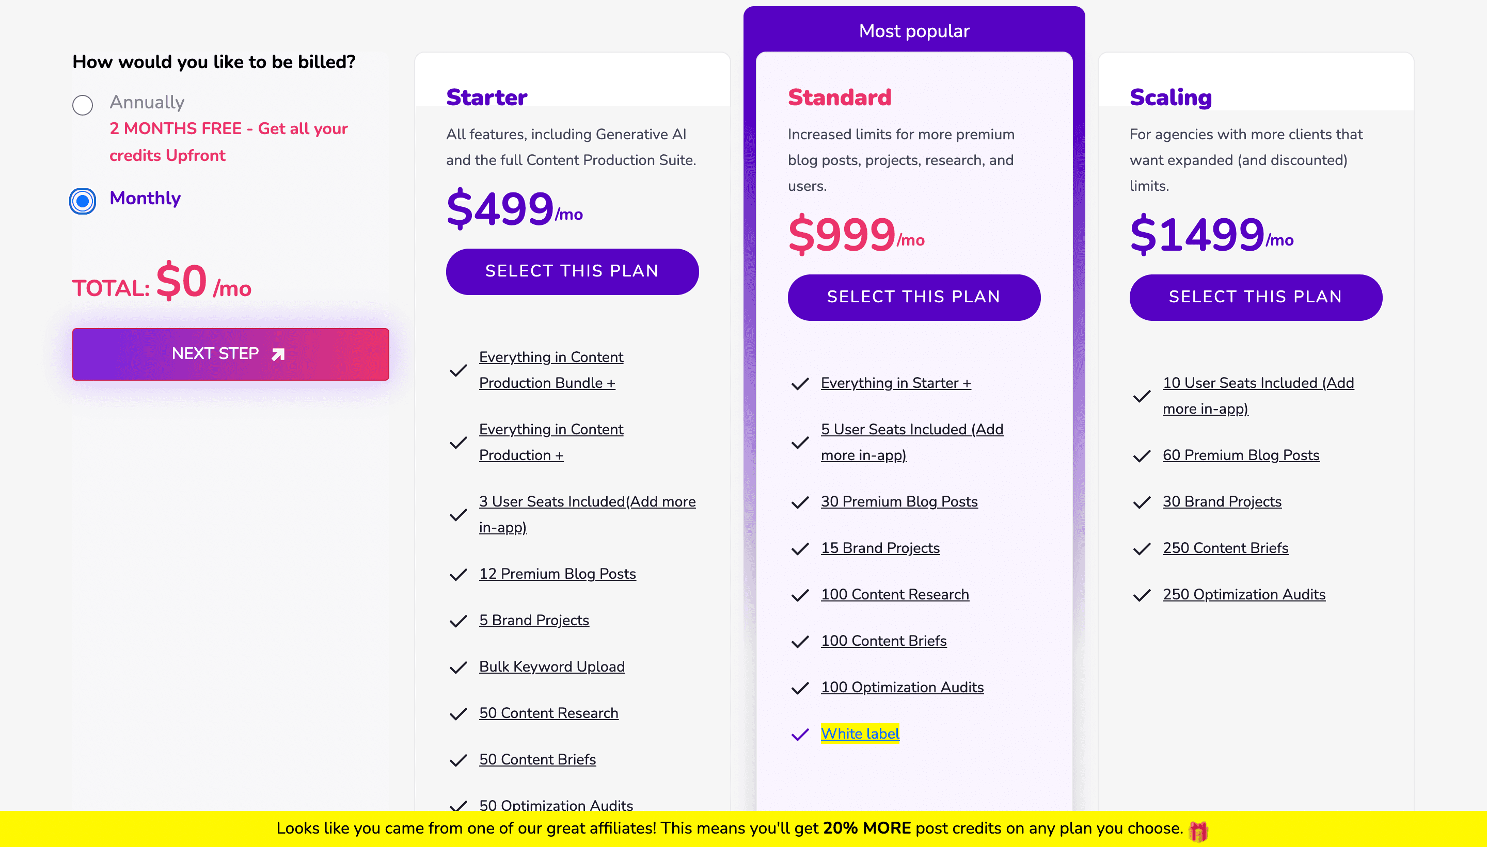
Task: Select the Annually billing radio button
Action: pos(83,105)
